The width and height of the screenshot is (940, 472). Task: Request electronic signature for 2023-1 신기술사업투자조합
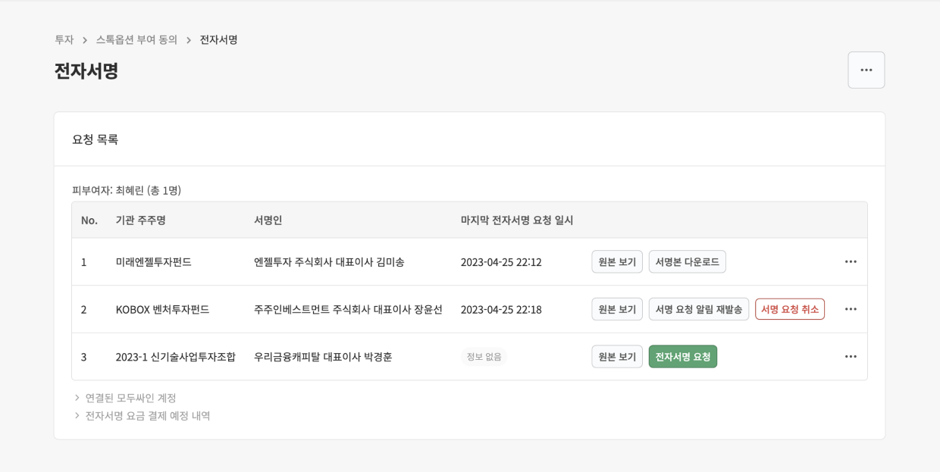click(x=682, y=356)
